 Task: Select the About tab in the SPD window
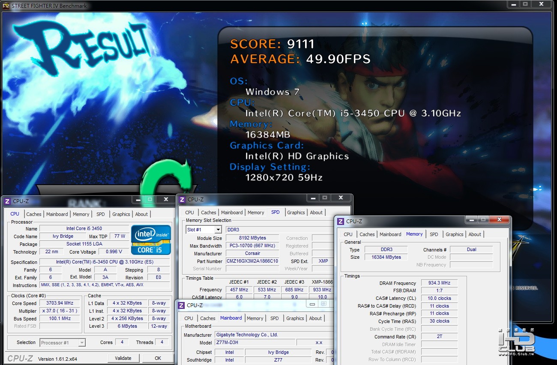pyautogui.click(x=316, y=212)
